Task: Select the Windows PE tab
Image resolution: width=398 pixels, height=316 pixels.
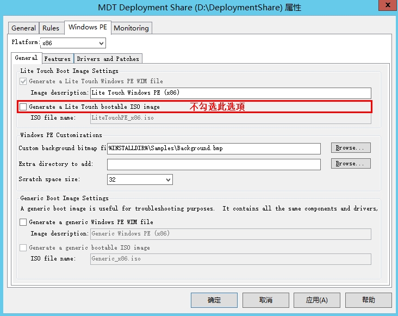Action: click(x=88, y=27)
